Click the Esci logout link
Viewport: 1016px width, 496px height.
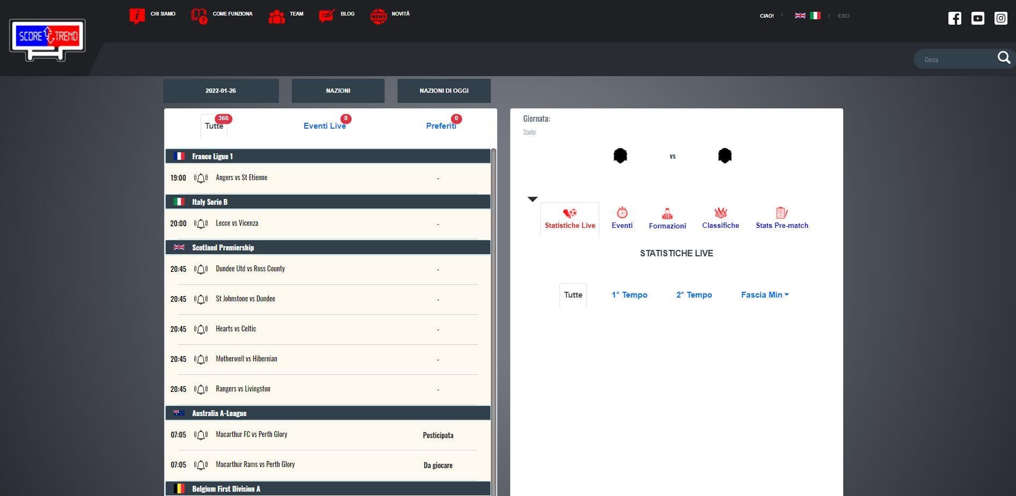click(843, 16)
